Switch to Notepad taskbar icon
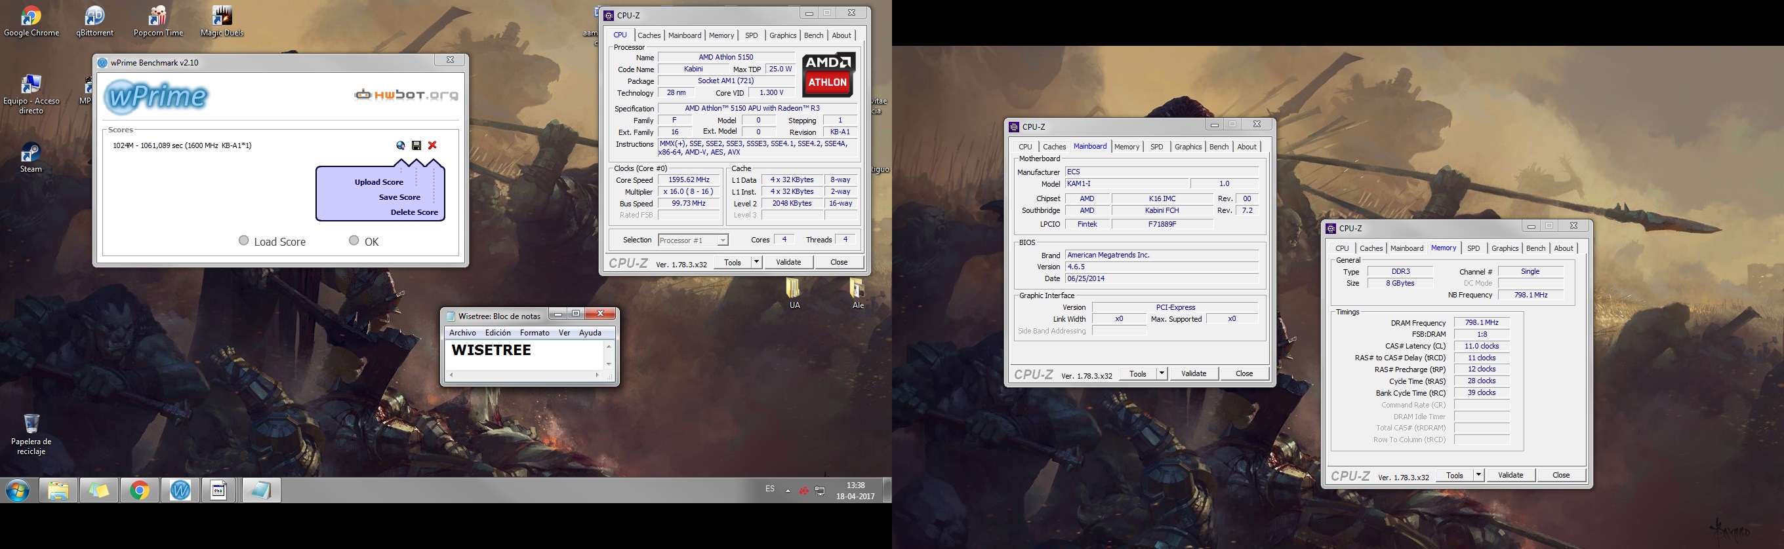 261,490
